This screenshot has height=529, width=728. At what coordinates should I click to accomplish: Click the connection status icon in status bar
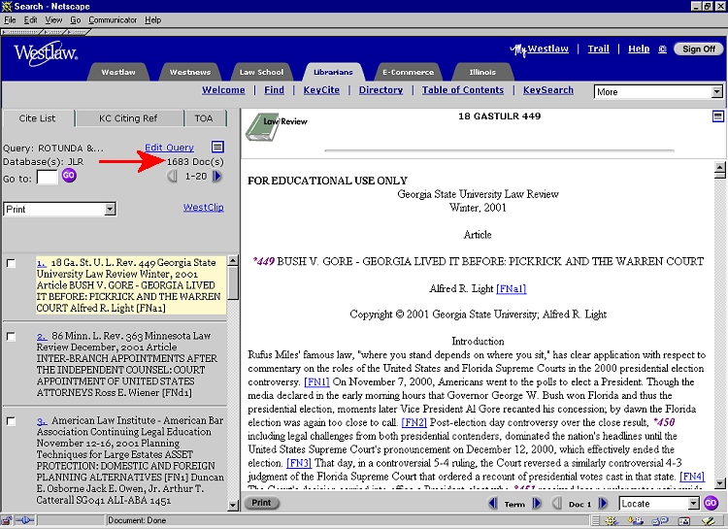23,520
